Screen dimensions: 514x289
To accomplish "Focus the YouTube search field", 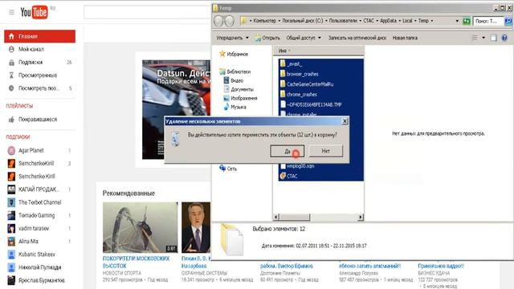I will tap(148, 13).
